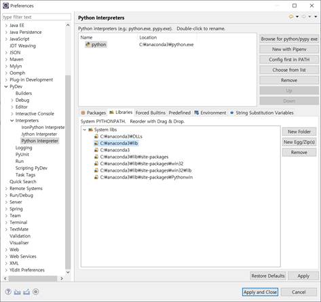
Task: Select Builders under PyDev
Action: (24, 93)
